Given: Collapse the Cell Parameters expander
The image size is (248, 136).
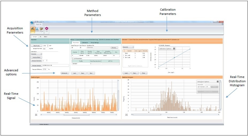Looking at the screenshot, I should coord(73,58).
